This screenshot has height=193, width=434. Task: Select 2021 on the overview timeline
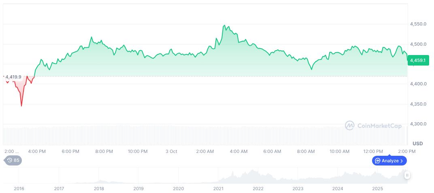tap(219, 189)
